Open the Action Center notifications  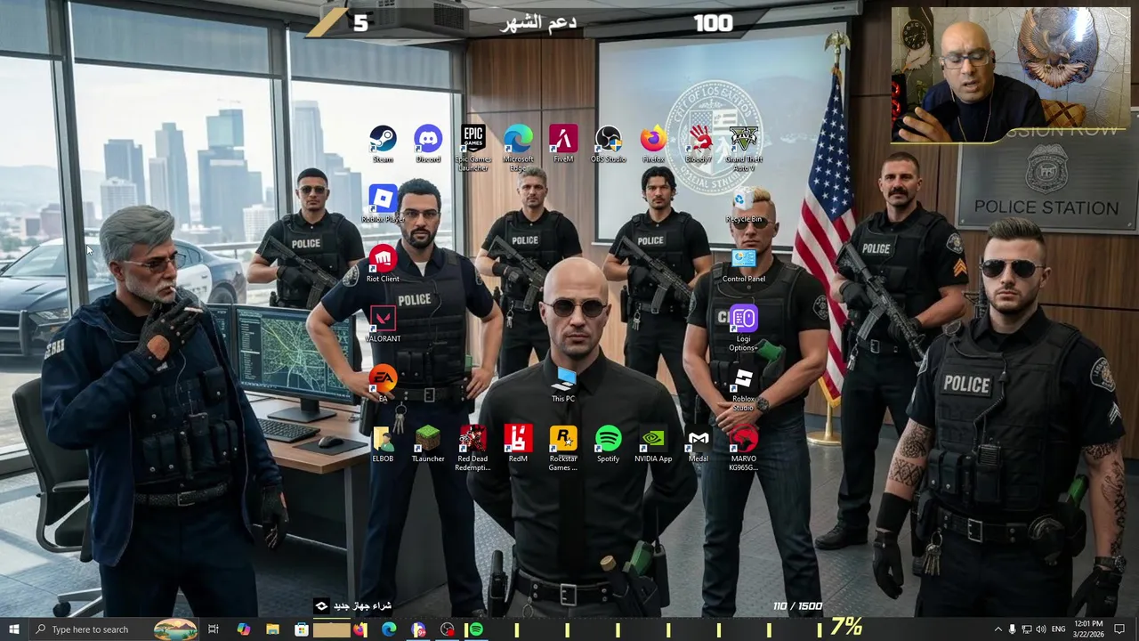(1119, 629)
